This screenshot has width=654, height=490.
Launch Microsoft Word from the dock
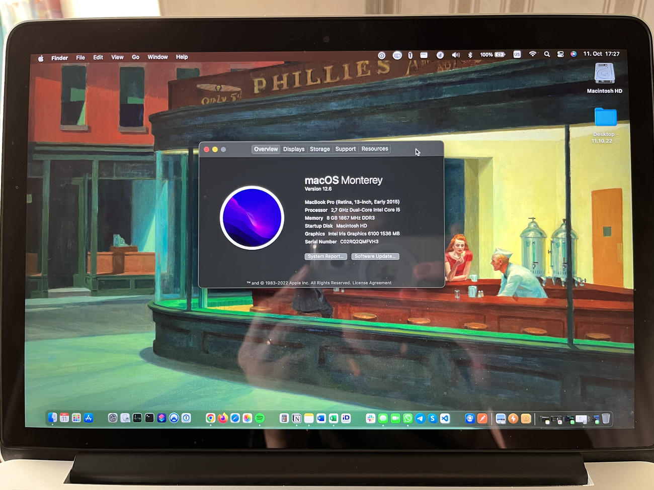click(x=321, y=418)
